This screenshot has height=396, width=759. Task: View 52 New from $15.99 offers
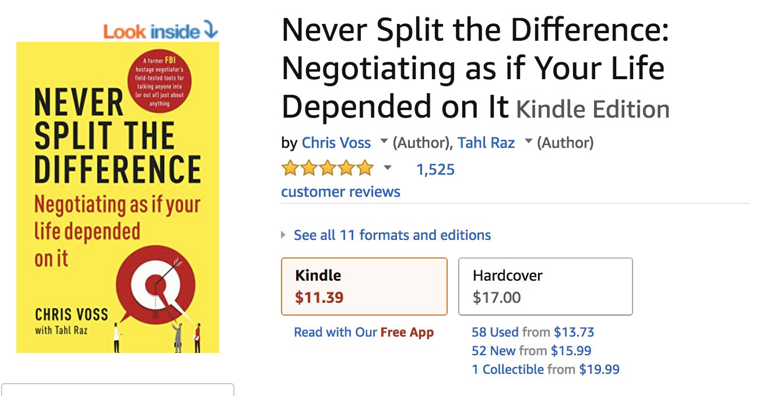click(x=531, y=351)
